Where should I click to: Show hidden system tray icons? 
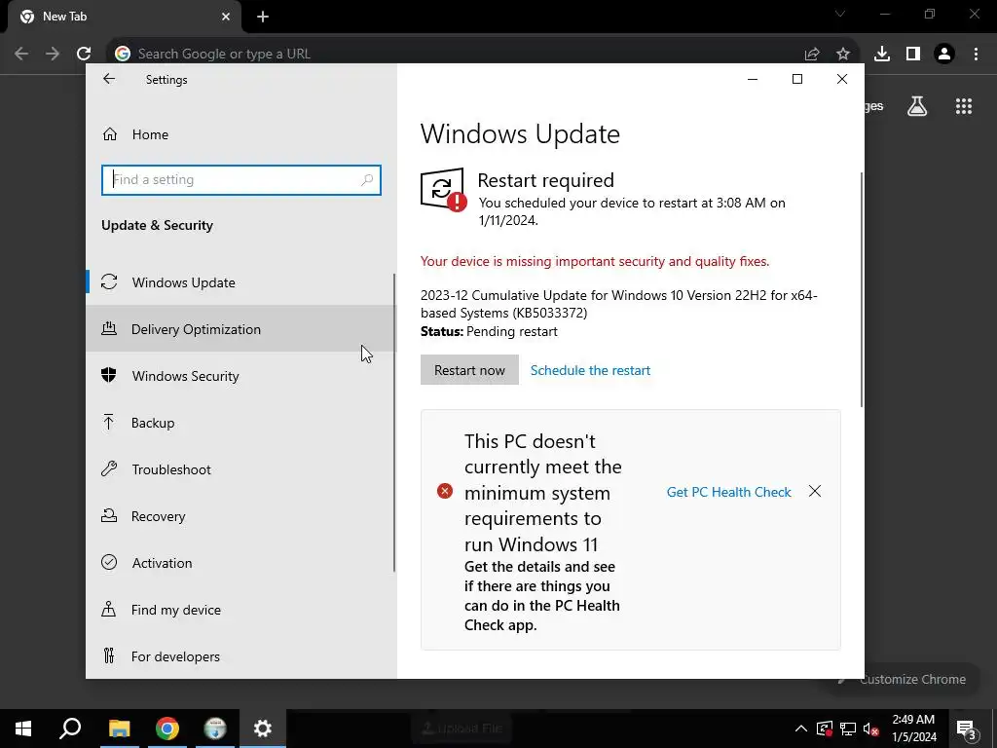click(801, 729)
